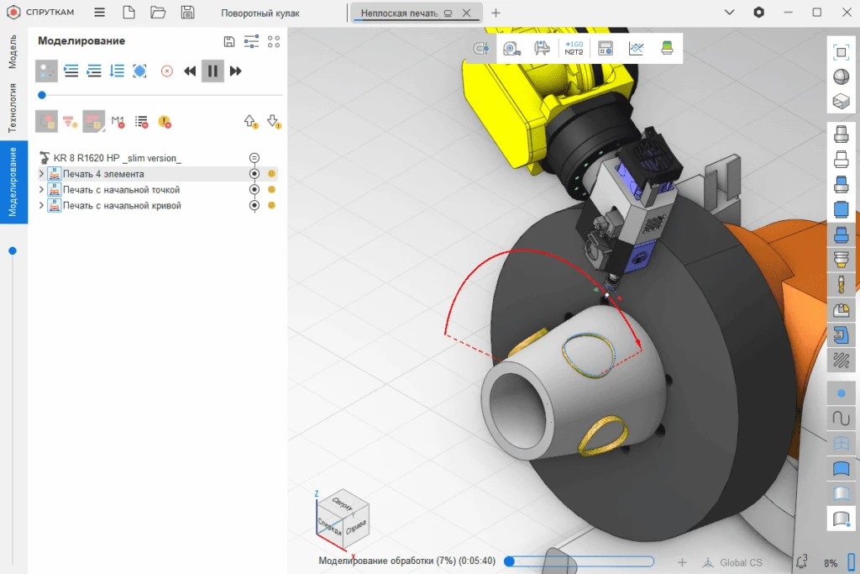This screenshot has width=860, height=574.
Task: Click the notifications bell icon
Action: point(801,561)
